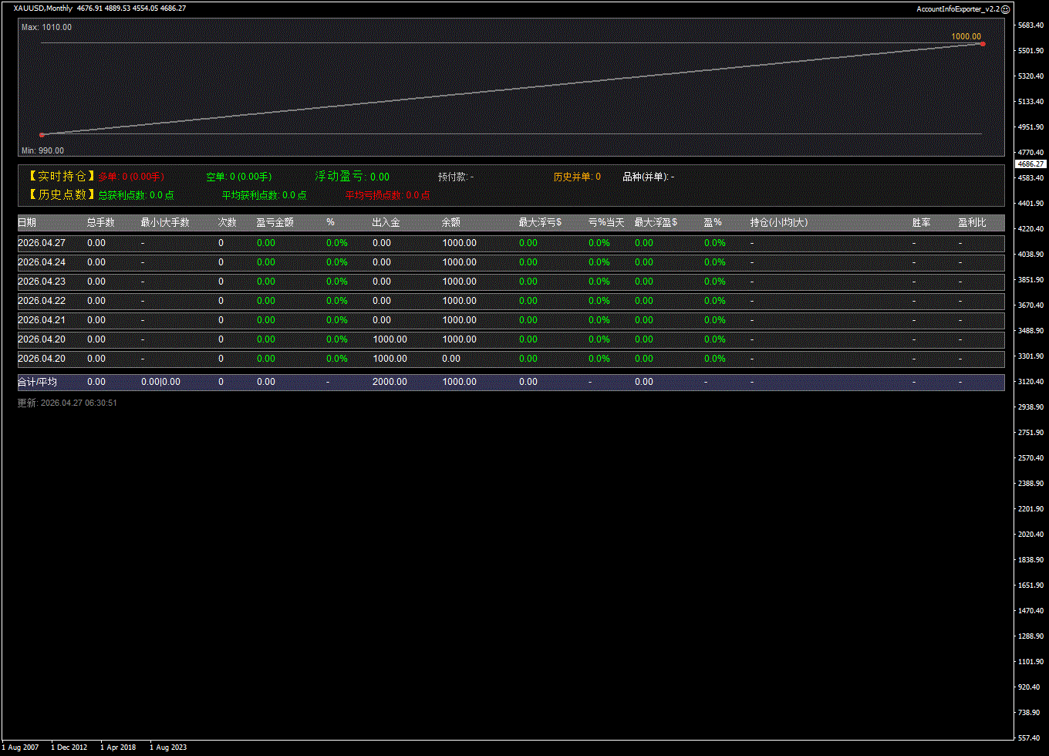Screen dimensions: 1049x756
Task: Click the red start point of equity curve
Action: [42, 135]
